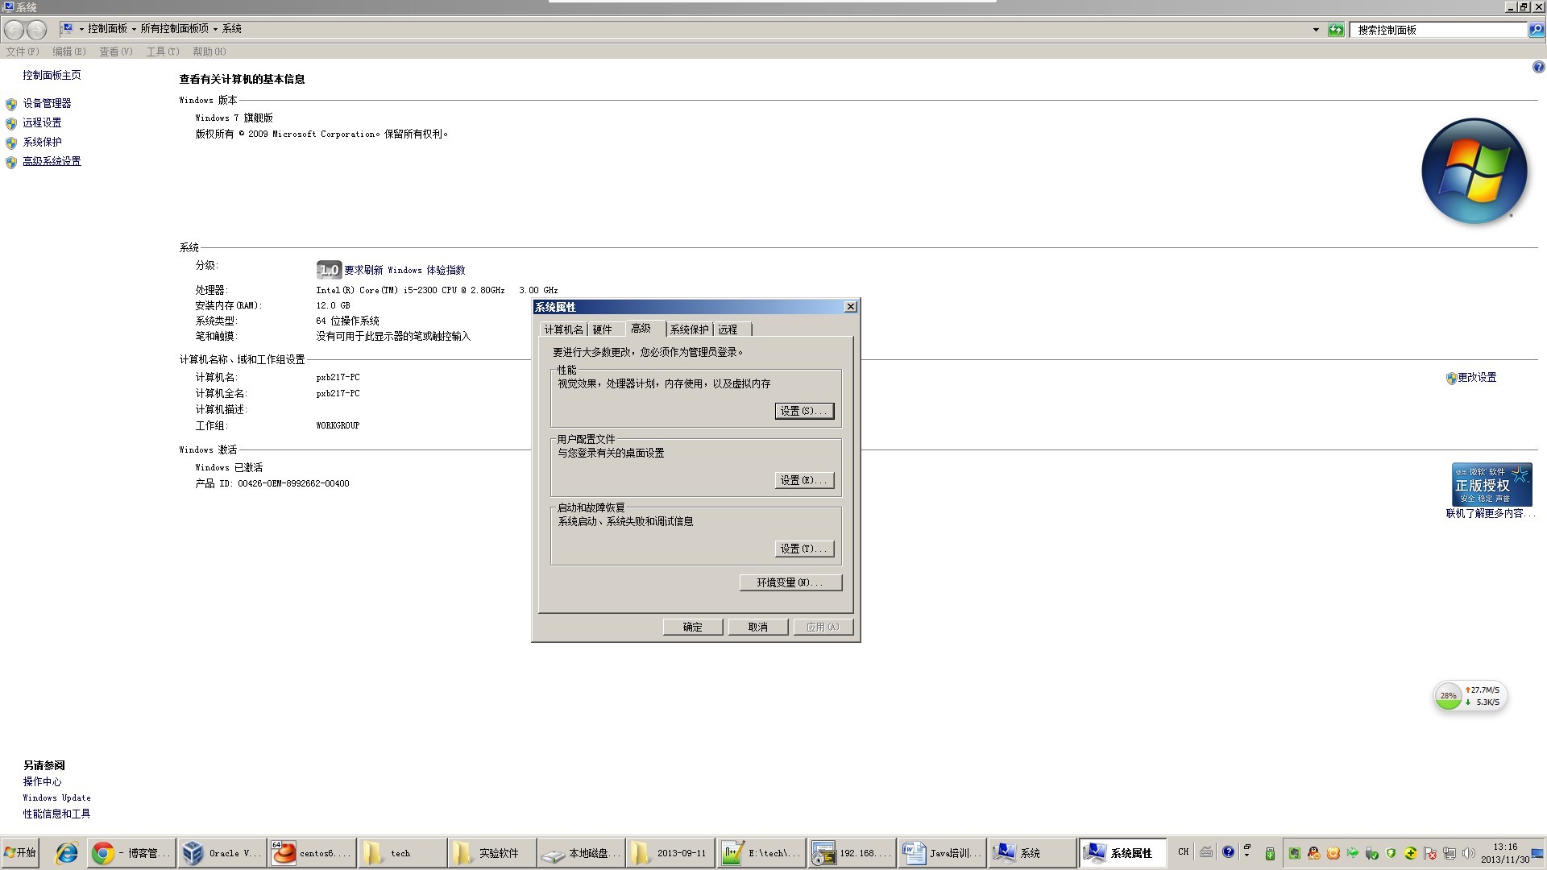Viewport: 1547px width, 870px height.
Task: Open 高级系统设置 link
Action: pos(52,161)
